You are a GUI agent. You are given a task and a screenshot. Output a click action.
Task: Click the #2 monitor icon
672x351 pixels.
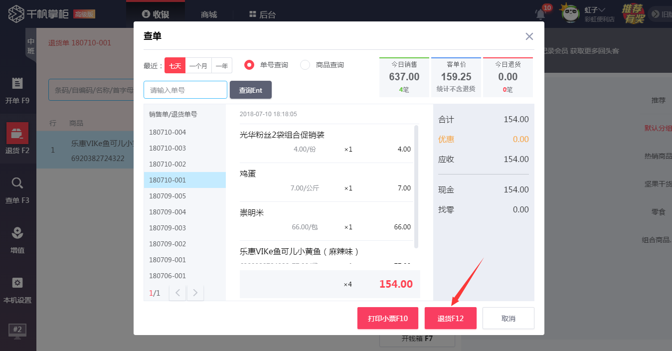tap(17, 330)
